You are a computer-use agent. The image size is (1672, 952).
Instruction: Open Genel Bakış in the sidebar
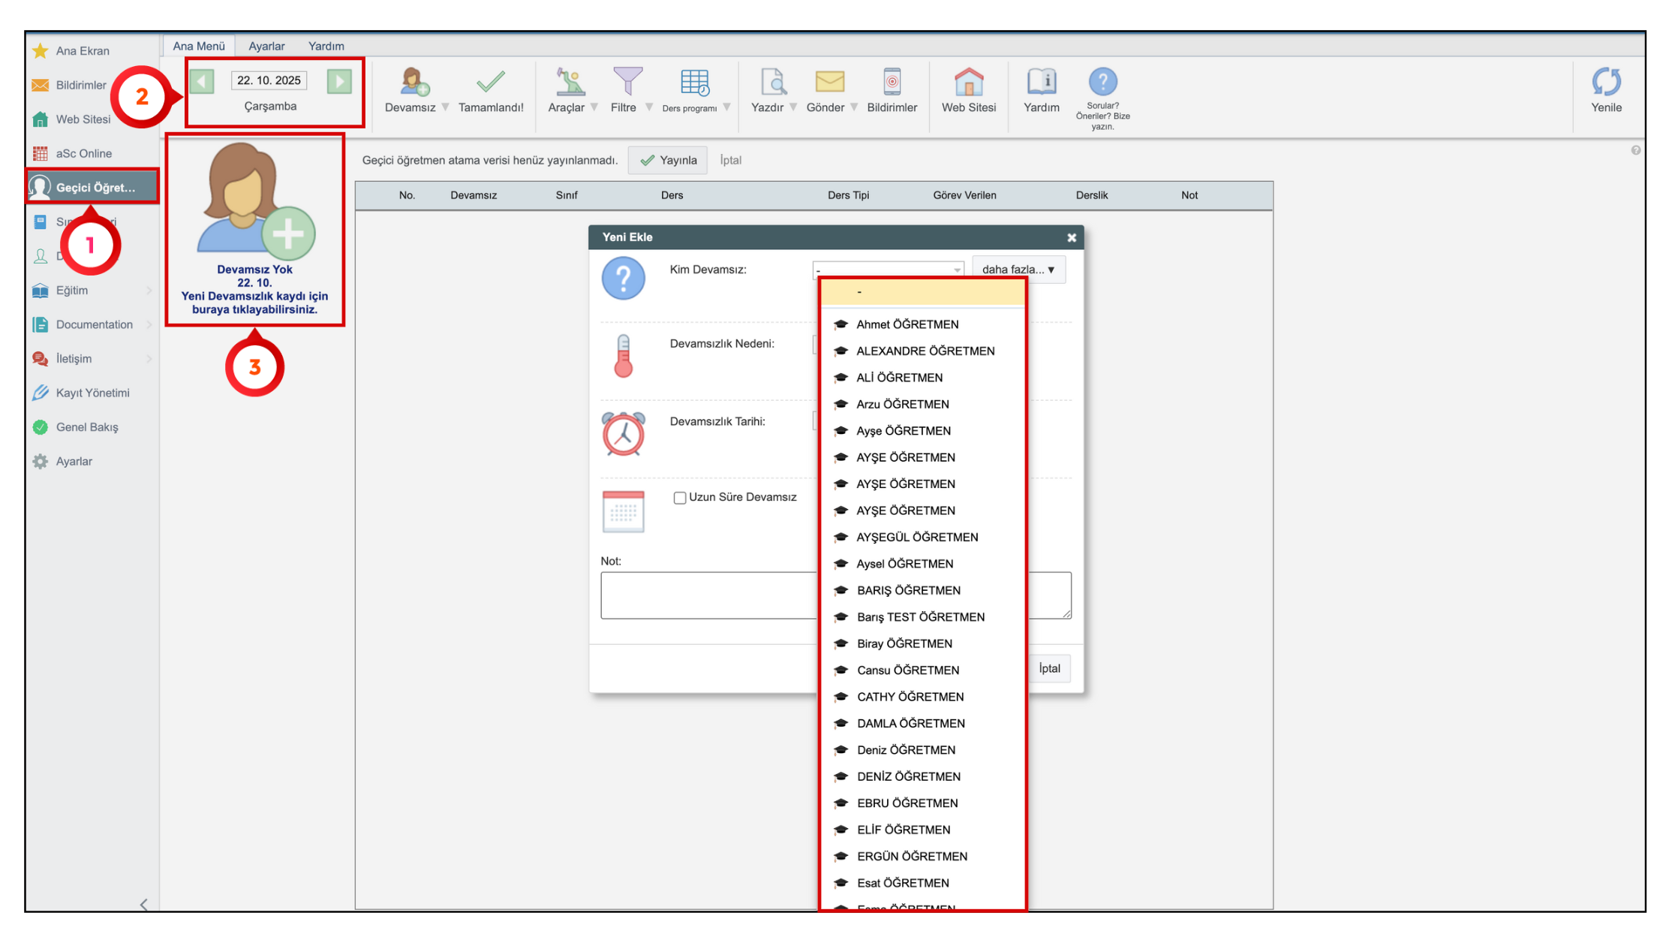click(87, 427)
